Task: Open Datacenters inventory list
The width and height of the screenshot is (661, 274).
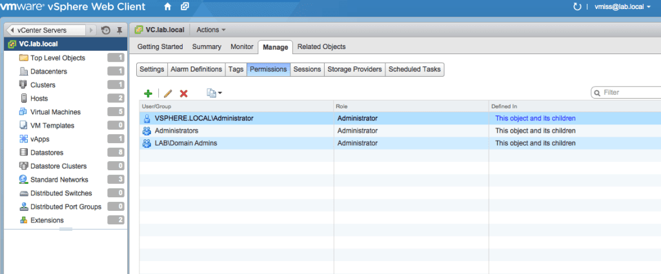Action: (x=48, y=72)
